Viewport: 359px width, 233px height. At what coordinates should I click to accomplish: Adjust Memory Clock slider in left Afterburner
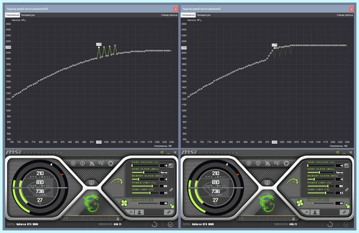pyautogui.click(x=145, y=179)
